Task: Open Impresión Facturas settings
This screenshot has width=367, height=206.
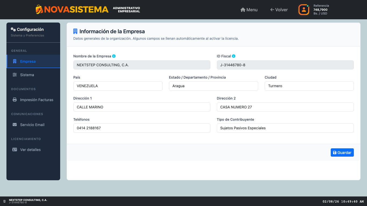Action: pyautogui.click(x=33, y=100)
